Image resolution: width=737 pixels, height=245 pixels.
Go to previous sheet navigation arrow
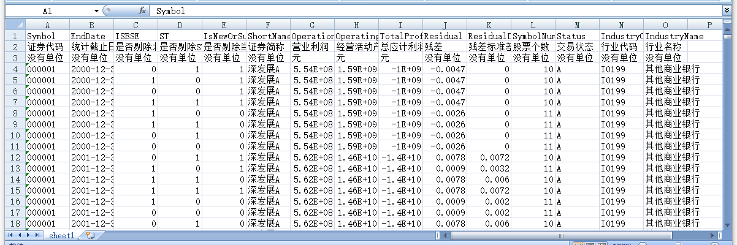point(19,235)
